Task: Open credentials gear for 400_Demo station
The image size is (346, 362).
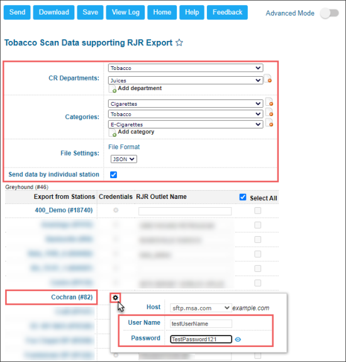Action: pyautogui.click(x=116, y=210)
